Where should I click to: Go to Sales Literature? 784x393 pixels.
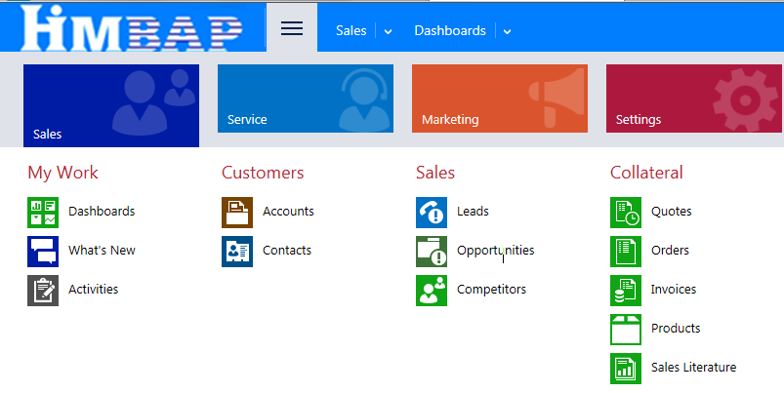pyautogui.click(x=693, y=368)
